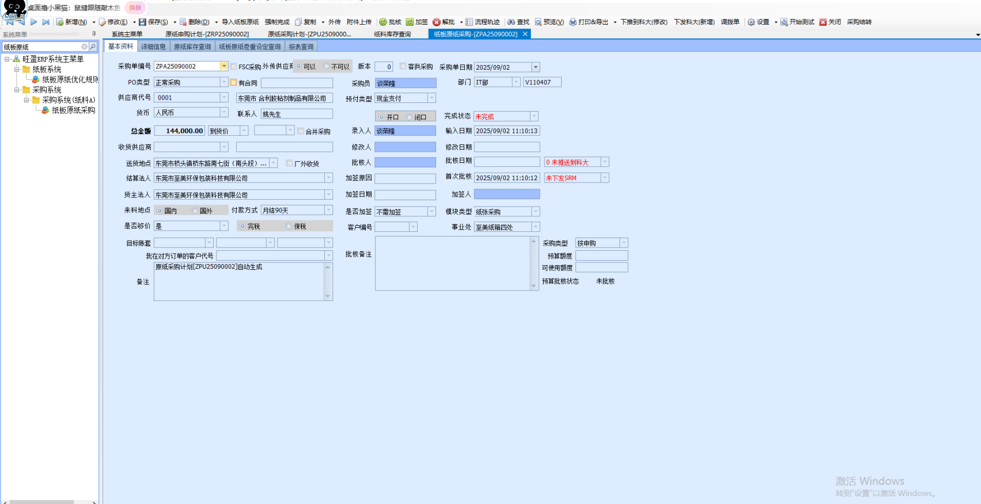Click into the 批核备注 text area
The width and height of the screenshot is (981, 504).
coord(453,264)
